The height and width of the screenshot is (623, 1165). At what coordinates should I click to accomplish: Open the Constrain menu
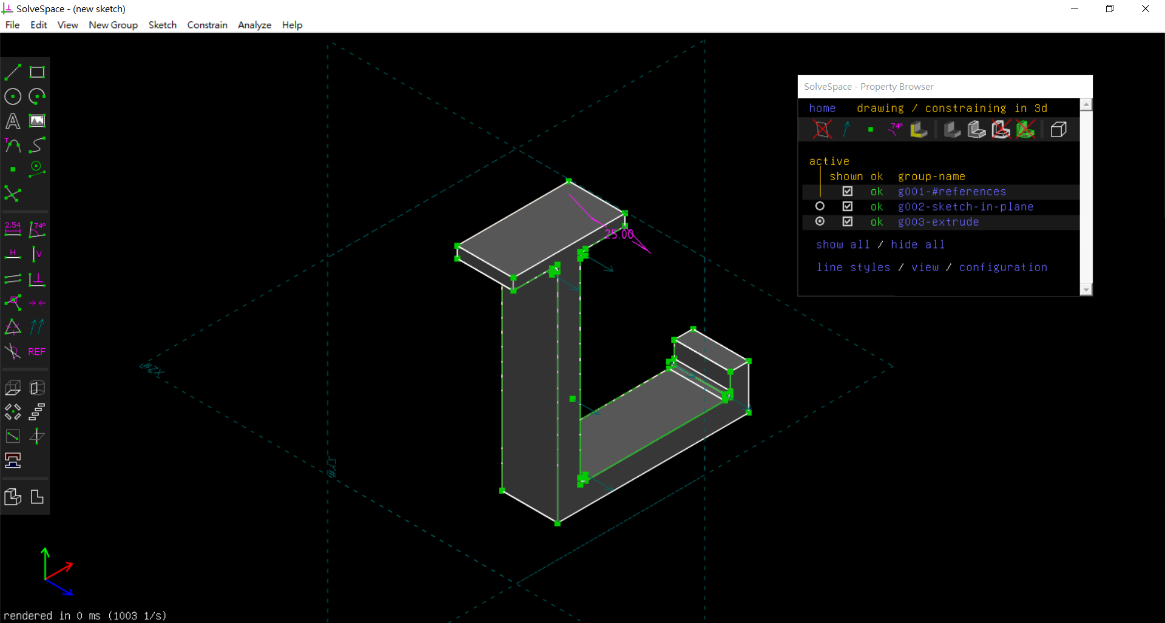point(207,25)
